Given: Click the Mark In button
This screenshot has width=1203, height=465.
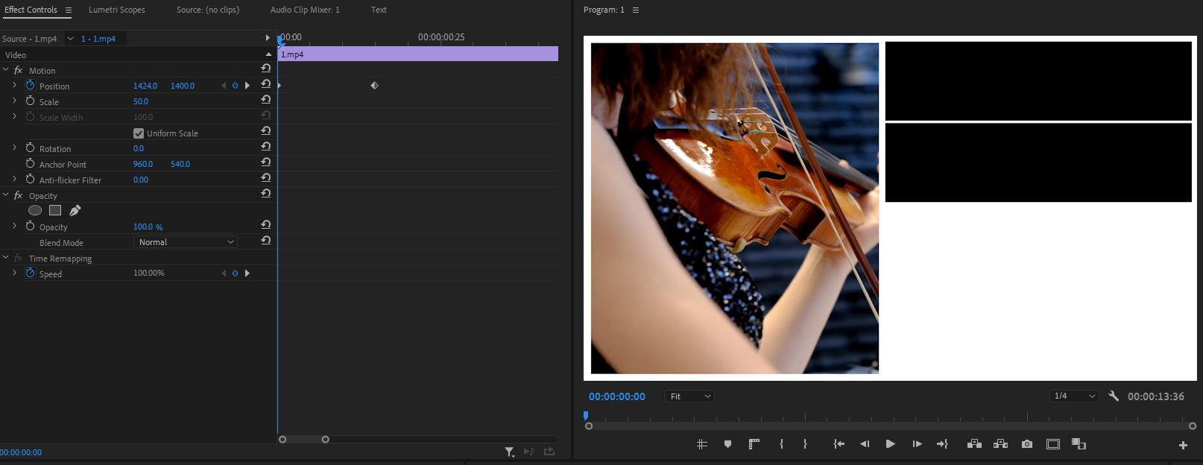Looking at the screenshot, I should tap(781, 444).
